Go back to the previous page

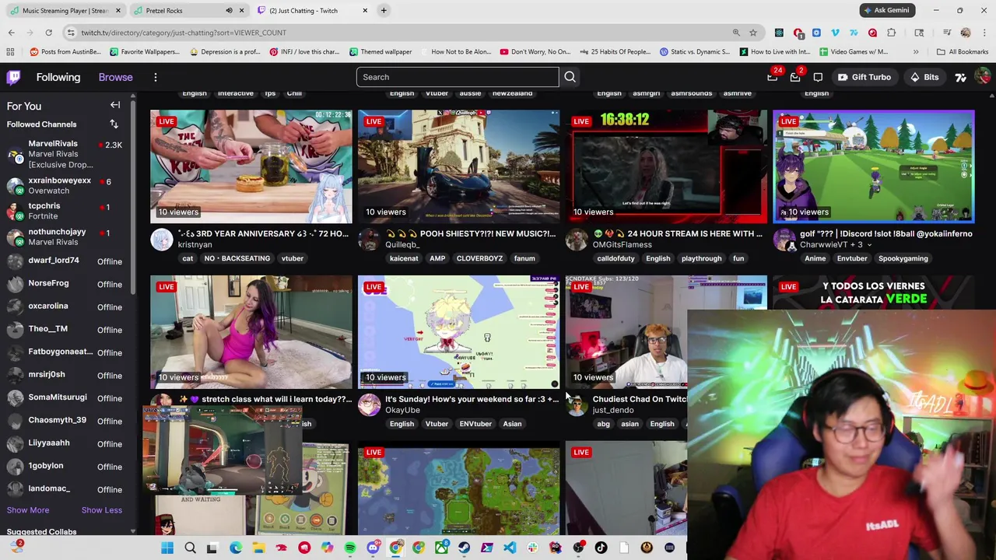point(11,33)
